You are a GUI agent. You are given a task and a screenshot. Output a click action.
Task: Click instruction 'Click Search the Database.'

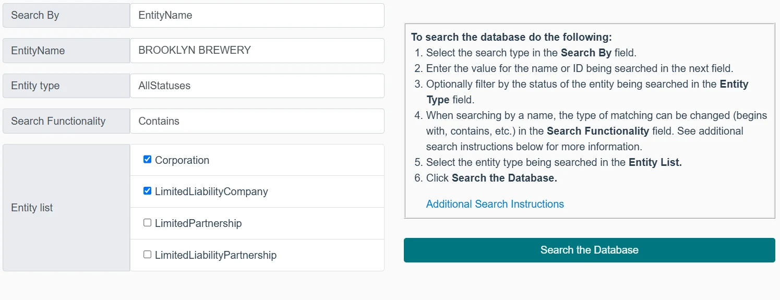click(491, 178)
